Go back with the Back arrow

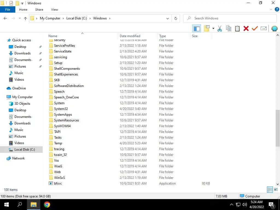pos(5,18)
